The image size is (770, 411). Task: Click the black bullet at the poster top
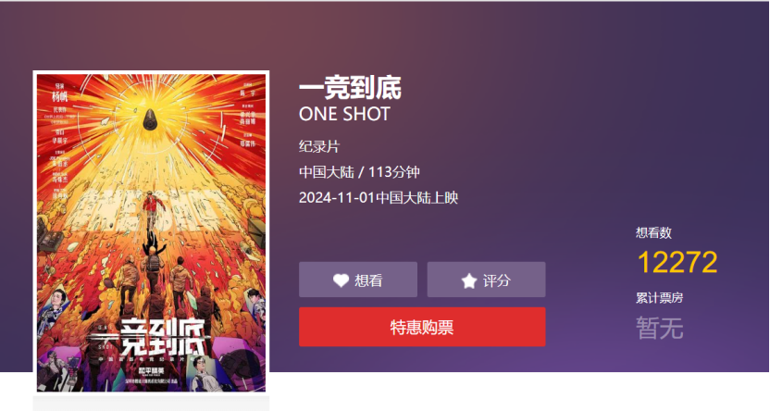pos(150,119)
